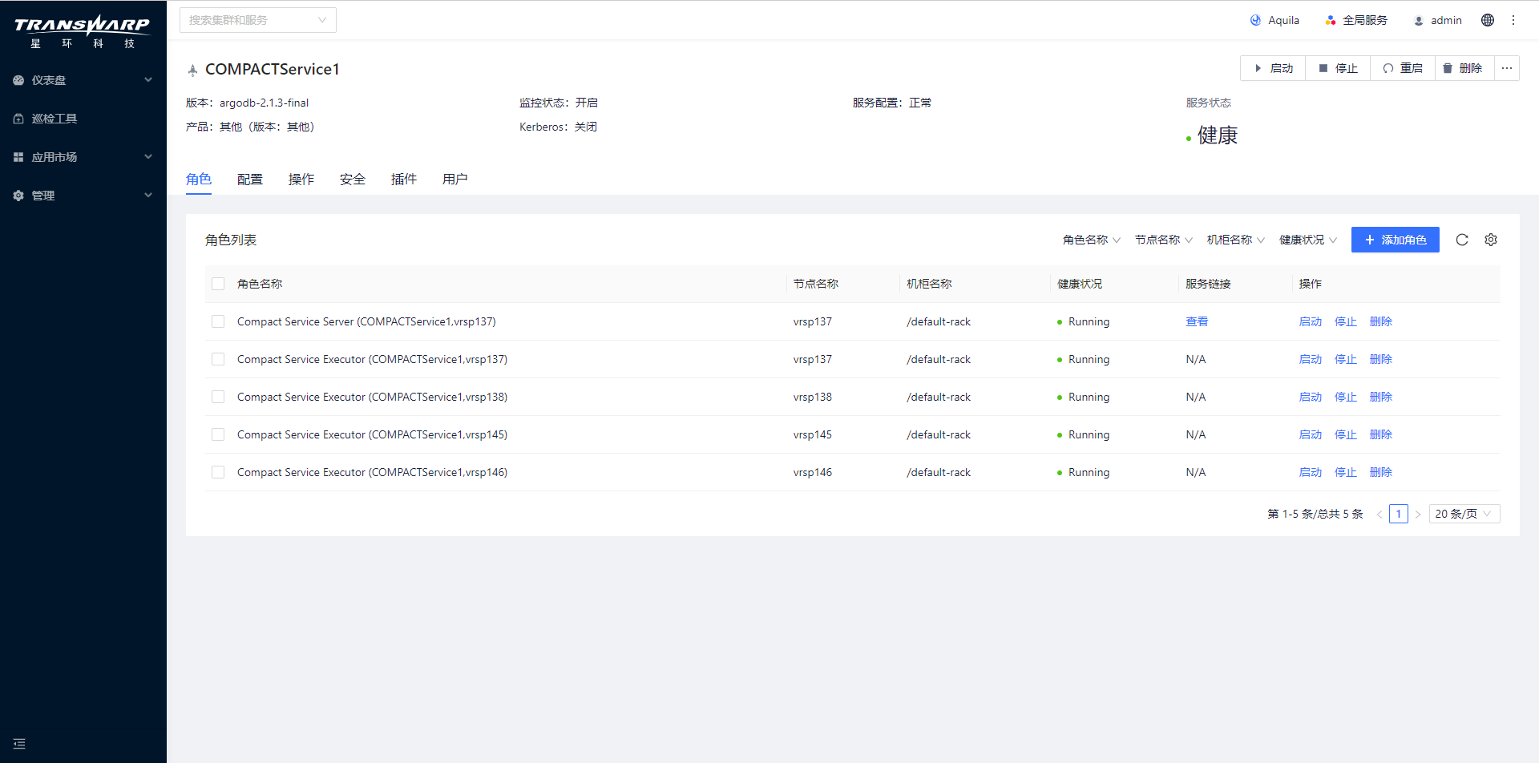Expand 管理 sidebar chevron
This screenshot has width=1539, height=763.
(148, 196)
